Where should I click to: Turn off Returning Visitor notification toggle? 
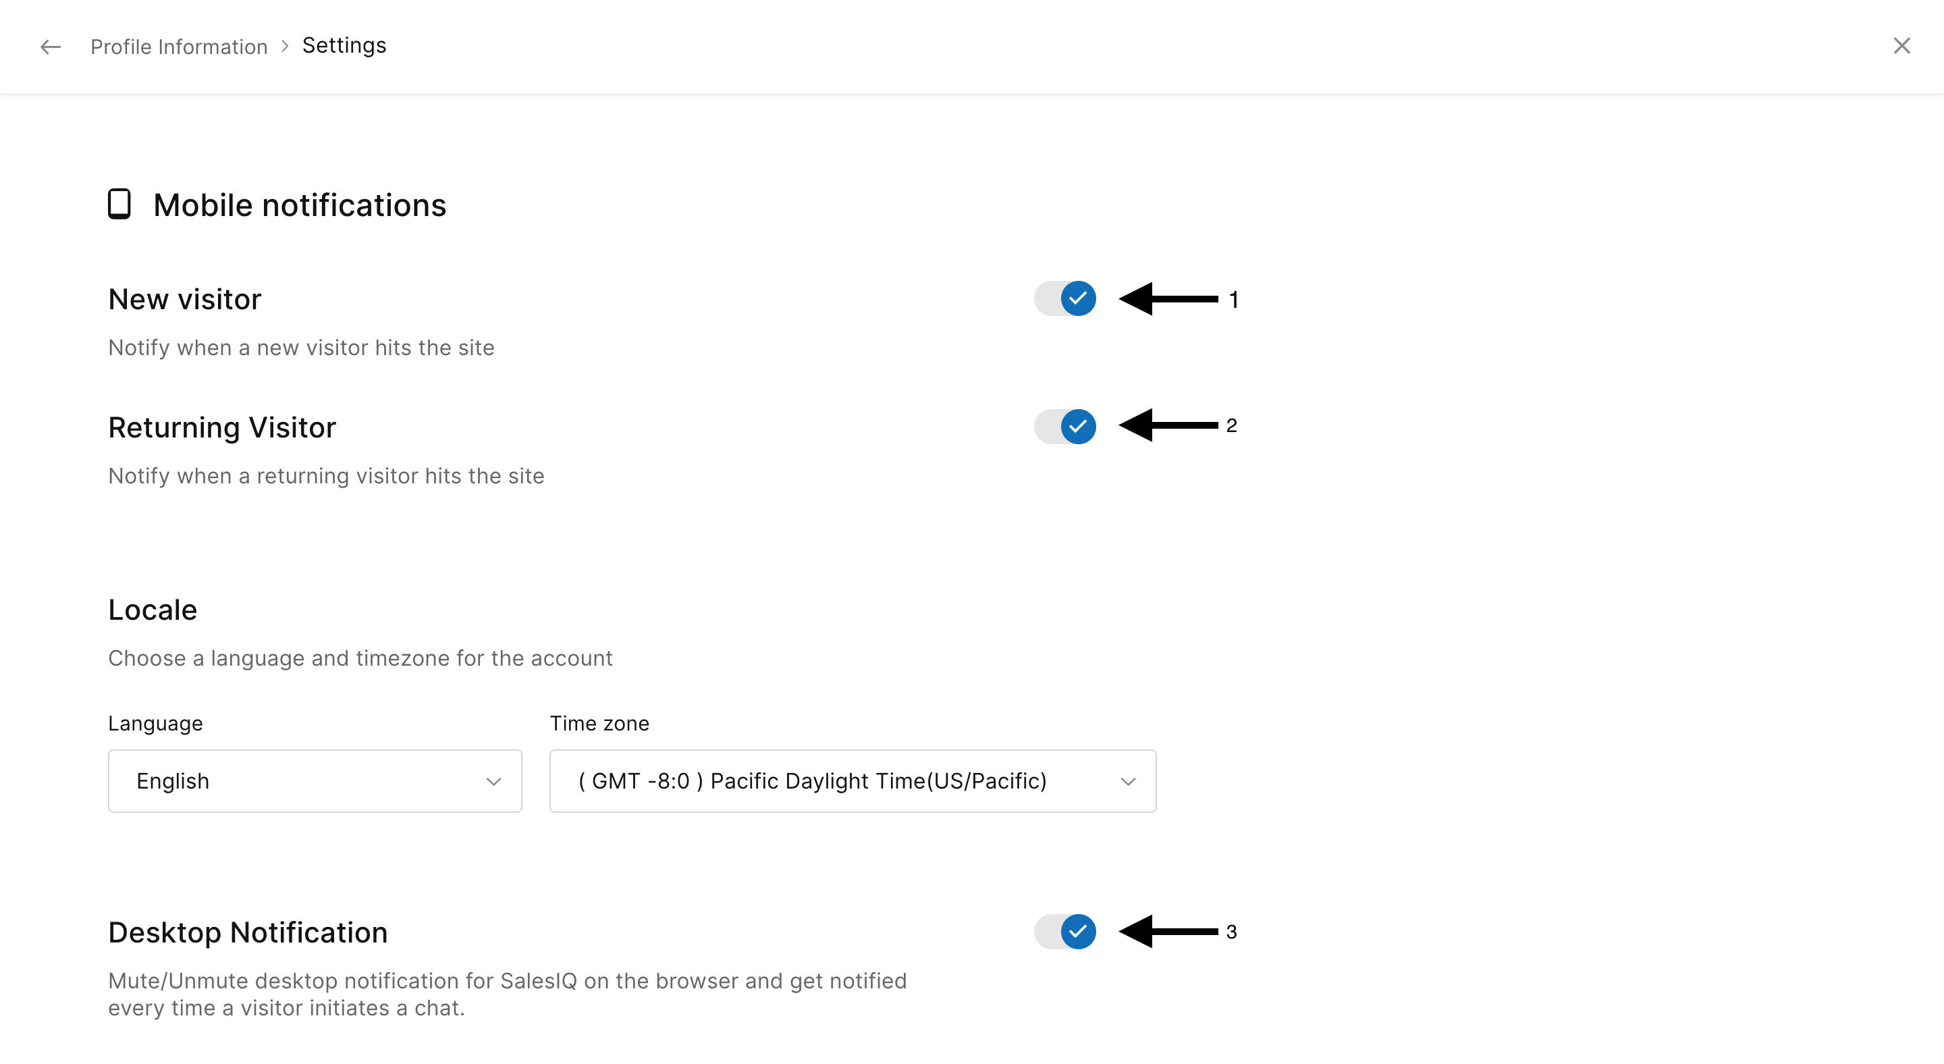point(1065,427)
